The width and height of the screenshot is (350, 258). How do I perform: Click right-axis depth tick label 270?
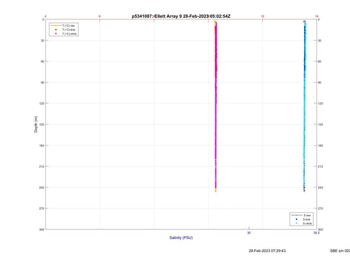pos(321,208)
